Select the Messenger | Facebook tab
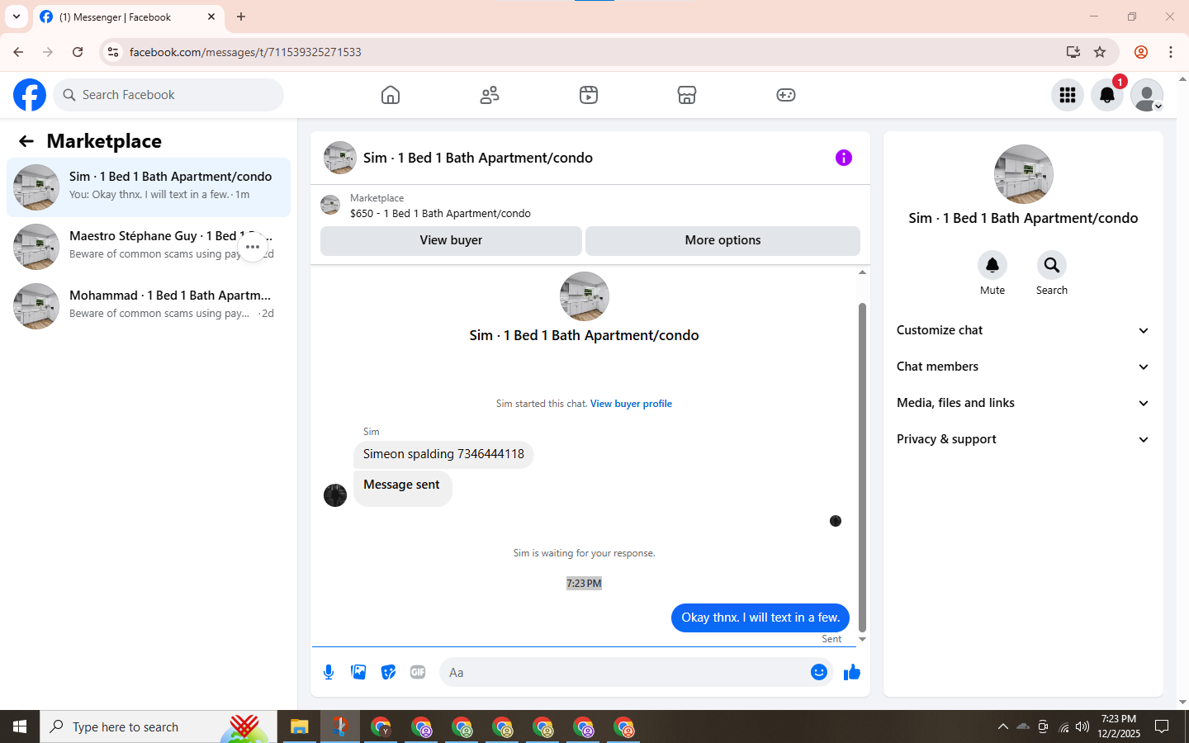The image size is (1189, 743). point(128,17)
